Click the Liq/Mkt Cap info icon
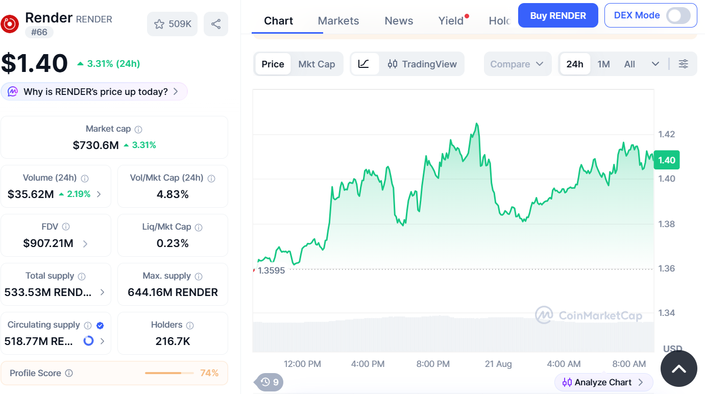This screenshot has width=705, height=394. pos(199,227)
